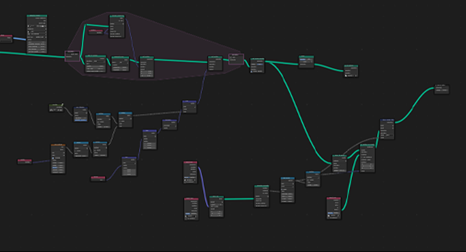Click the pencil icon on the olive-green header node
This screenshot has width=466, height=252.
tap(62, 105)
